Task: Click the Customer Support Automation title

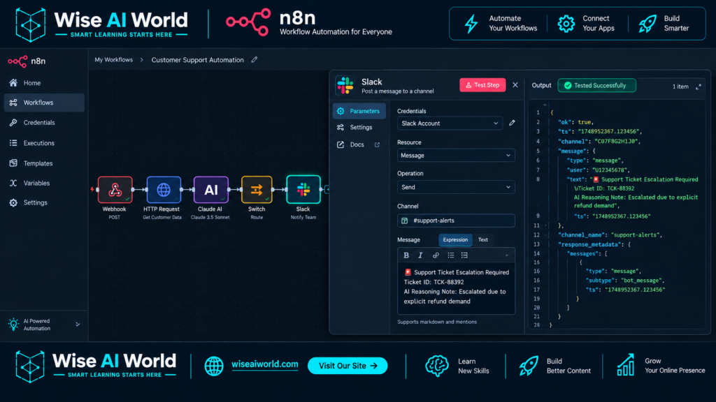Action: point(197,60)
